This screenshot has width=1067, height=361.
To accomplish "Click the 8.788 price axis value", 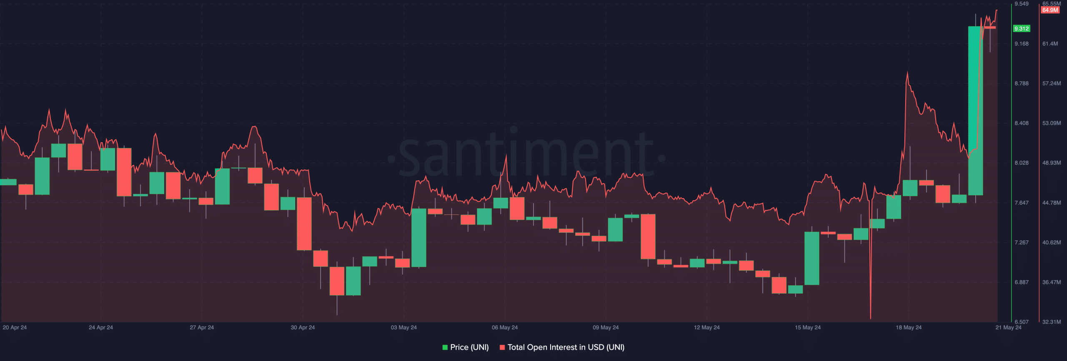I will (x=1022, y=83).
